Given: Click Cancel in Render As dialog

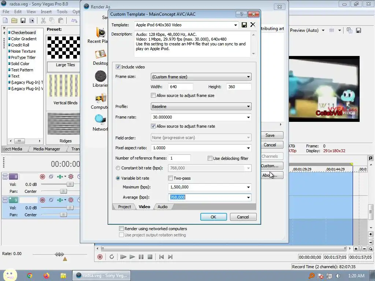Looking at the screenshot, I should click(x=272, y=145).
